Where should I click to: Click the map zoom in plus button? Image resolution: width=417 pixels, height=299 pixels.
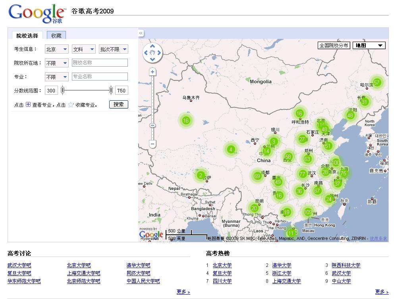[153, 72]
